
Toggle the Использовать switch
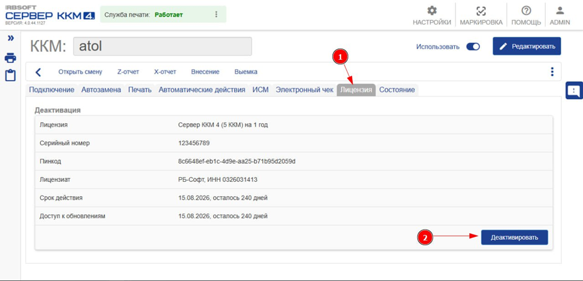tap(473, 47)
